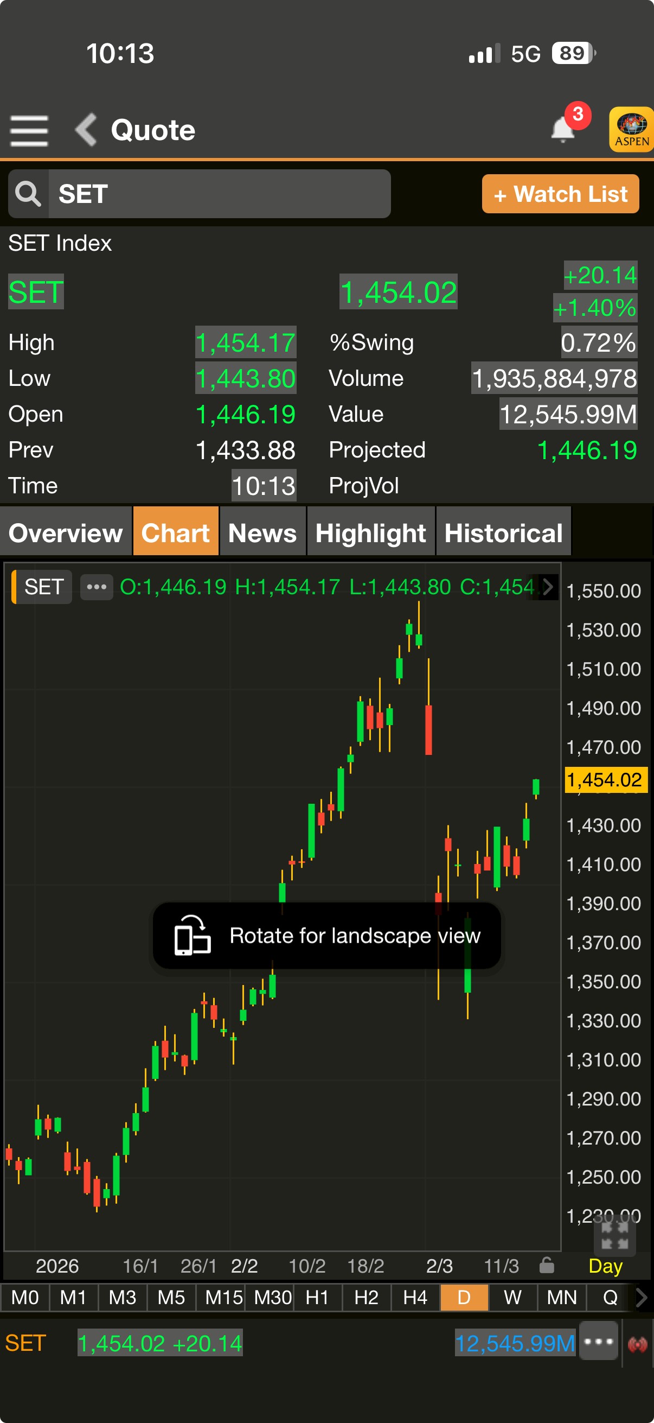This screenshot has width=654, height=1423.
Task: Select the D daily timeframe
Action: [x=464, y=1297]
